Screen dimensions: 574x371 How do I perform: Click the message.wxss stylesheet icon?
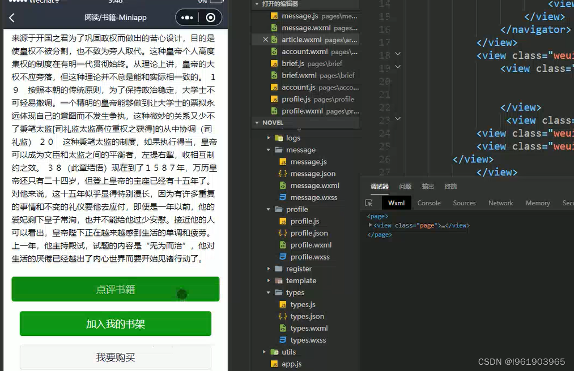click(x=283, y=197)
